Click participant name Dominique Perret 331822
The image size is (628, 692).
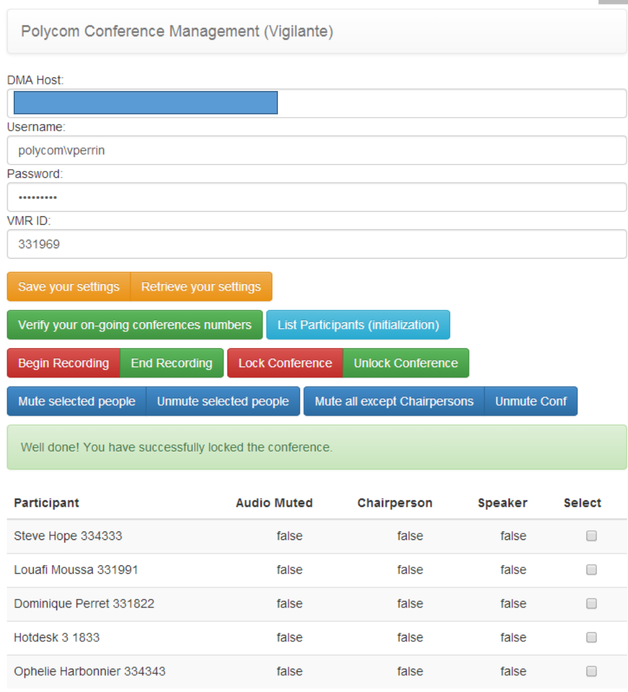click(x=84, y=604)
